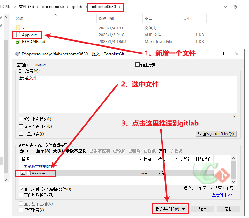
Task: Sort Explorer files by 大小
Action: point(187,18)
